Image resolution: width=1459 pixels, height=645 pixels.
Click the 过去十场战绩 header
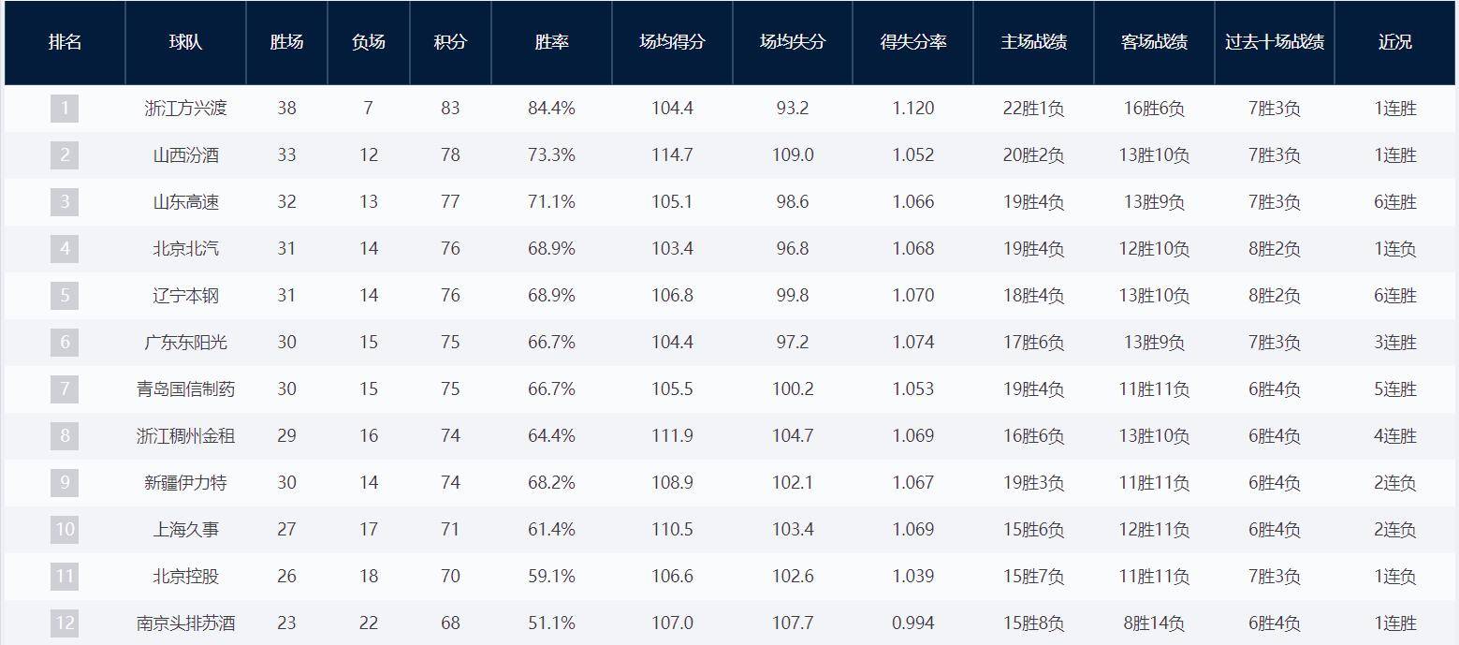tap(1274, 43)
